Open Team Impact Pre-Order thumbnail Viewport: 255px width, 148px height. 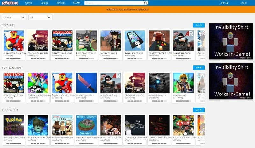click(135, 125)
